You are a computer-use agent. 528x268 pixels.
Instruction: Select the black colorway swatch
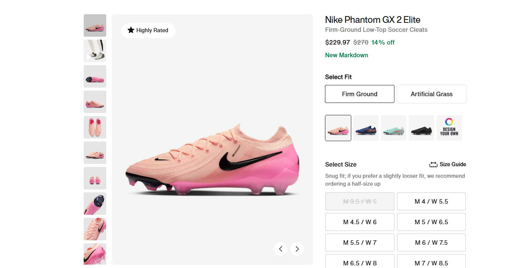tap(421, 128)
